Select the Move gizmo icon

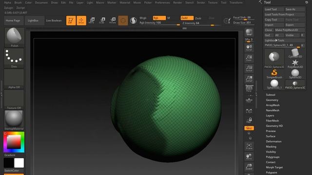(92, 20)
